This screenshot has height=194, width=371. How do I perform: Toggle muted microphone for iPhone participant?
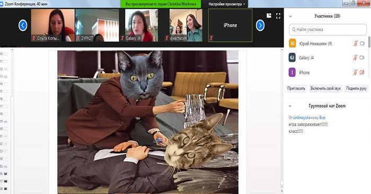point(355,72)
